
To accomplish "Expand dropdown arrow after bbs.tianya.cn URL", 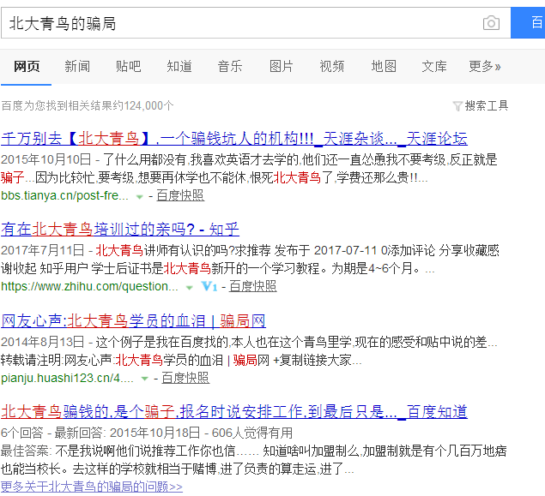I will (139, 197).
